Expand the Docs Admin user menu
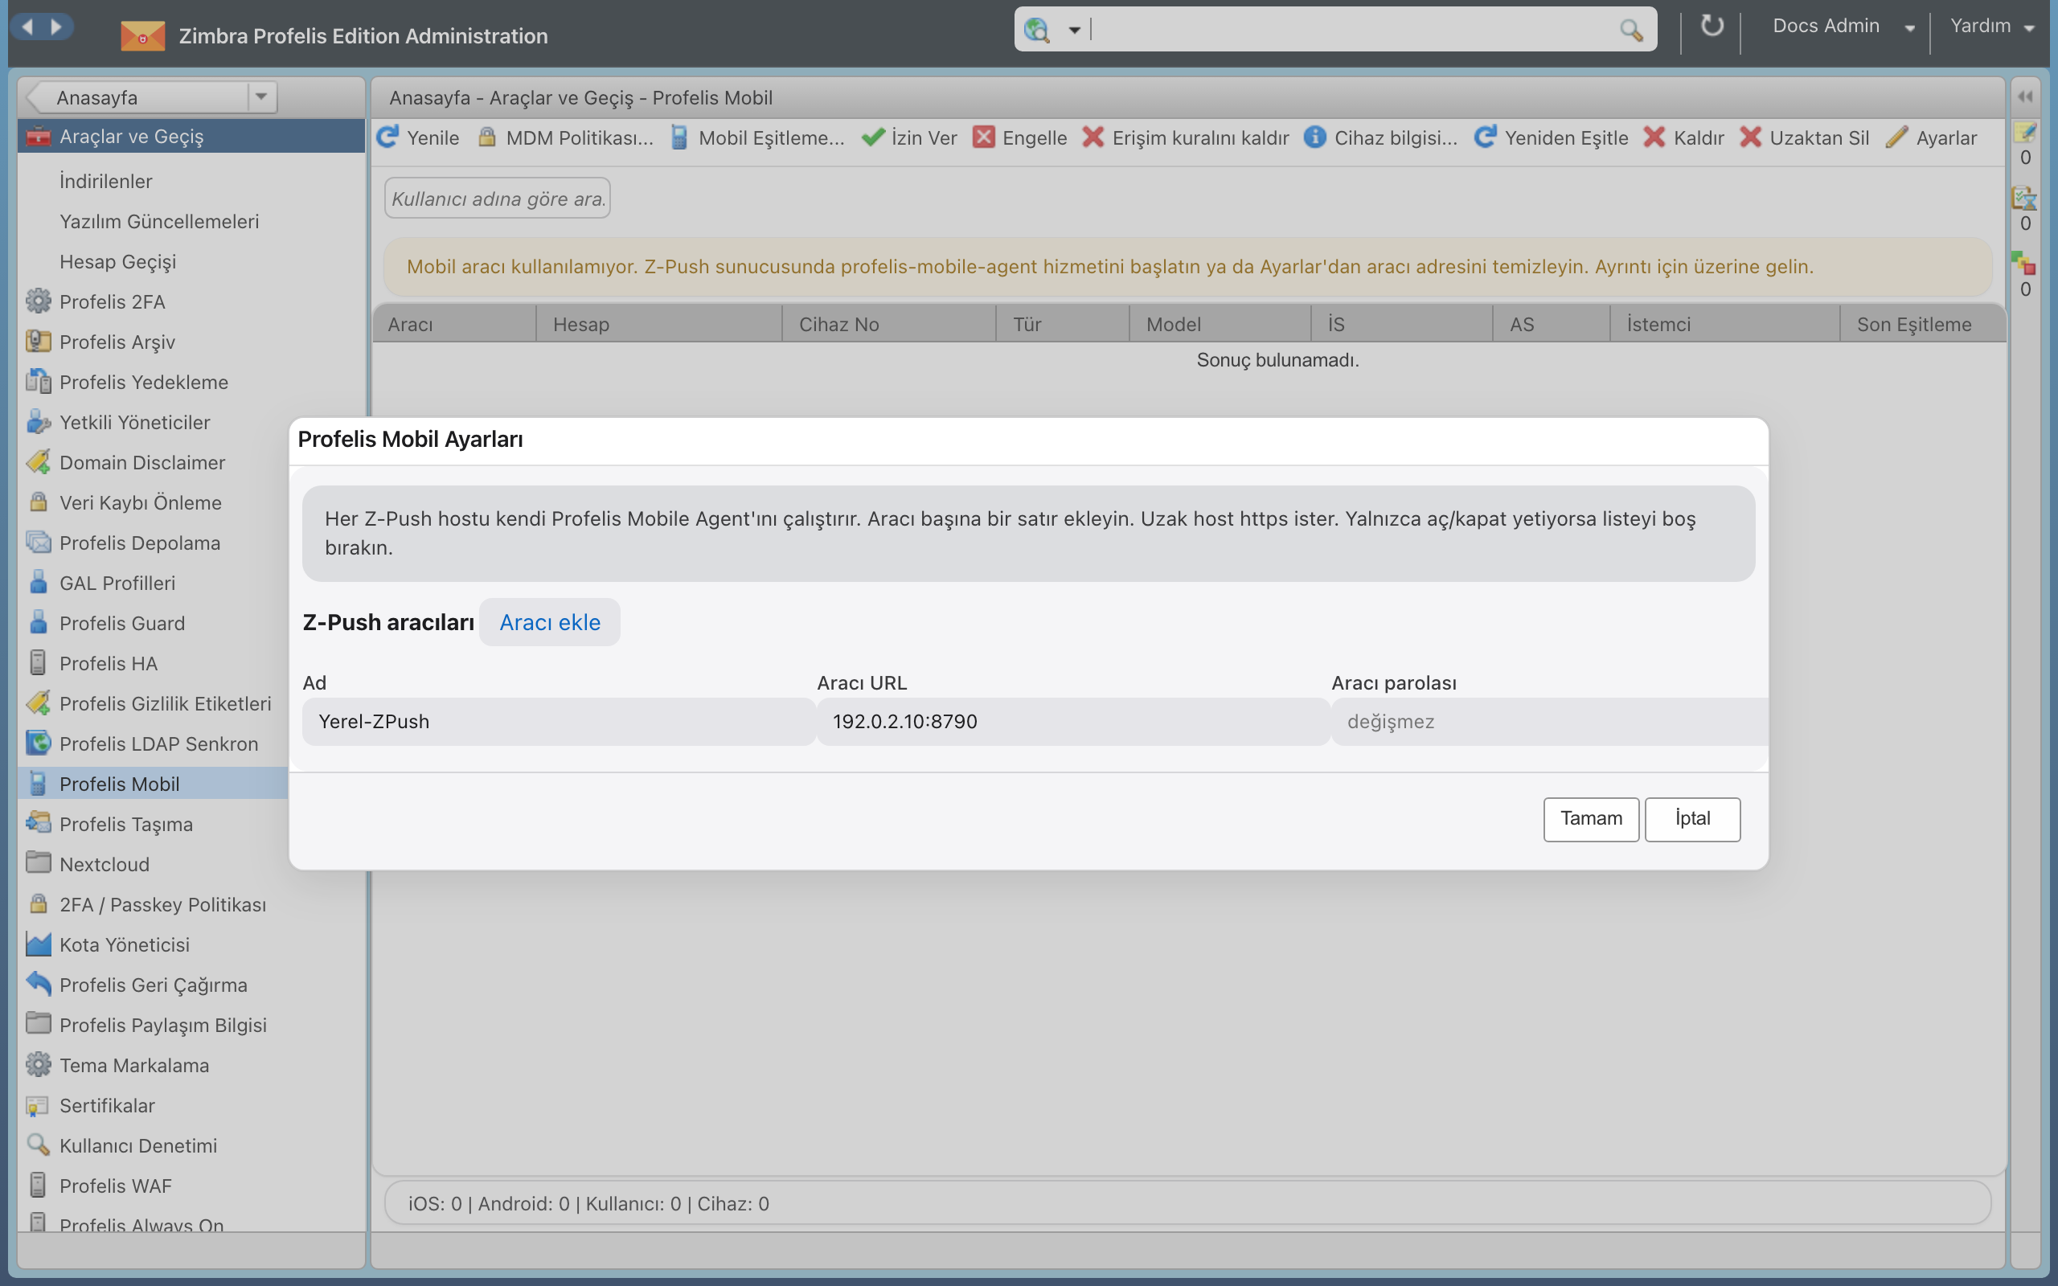 click(1842, 27)
